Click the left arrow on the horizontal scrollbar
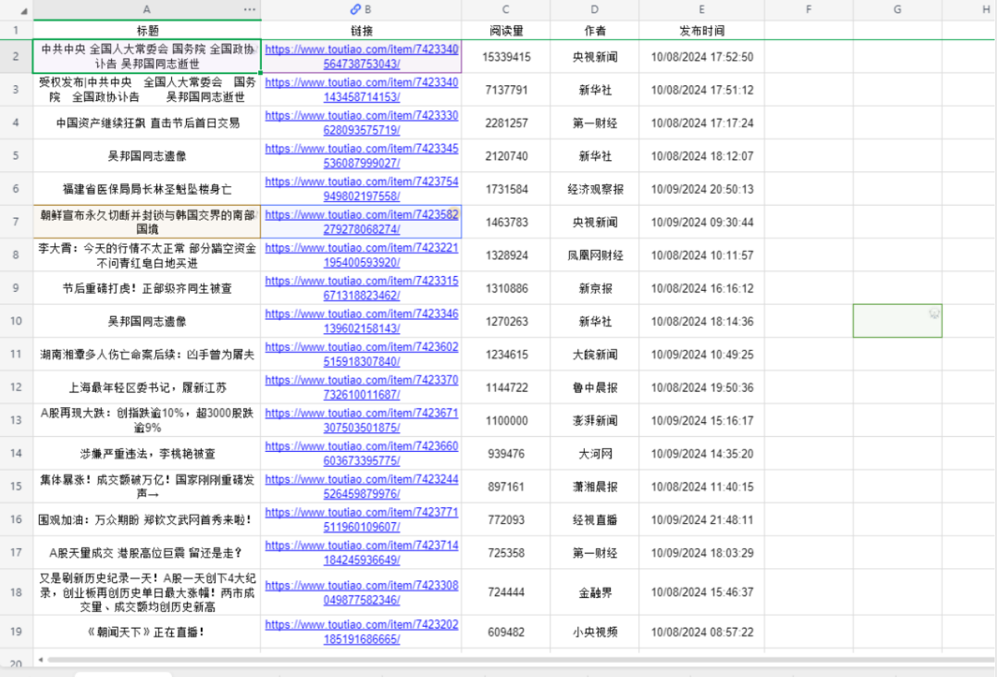The width and height of the screenshot is (997, 677). (41, 661)
